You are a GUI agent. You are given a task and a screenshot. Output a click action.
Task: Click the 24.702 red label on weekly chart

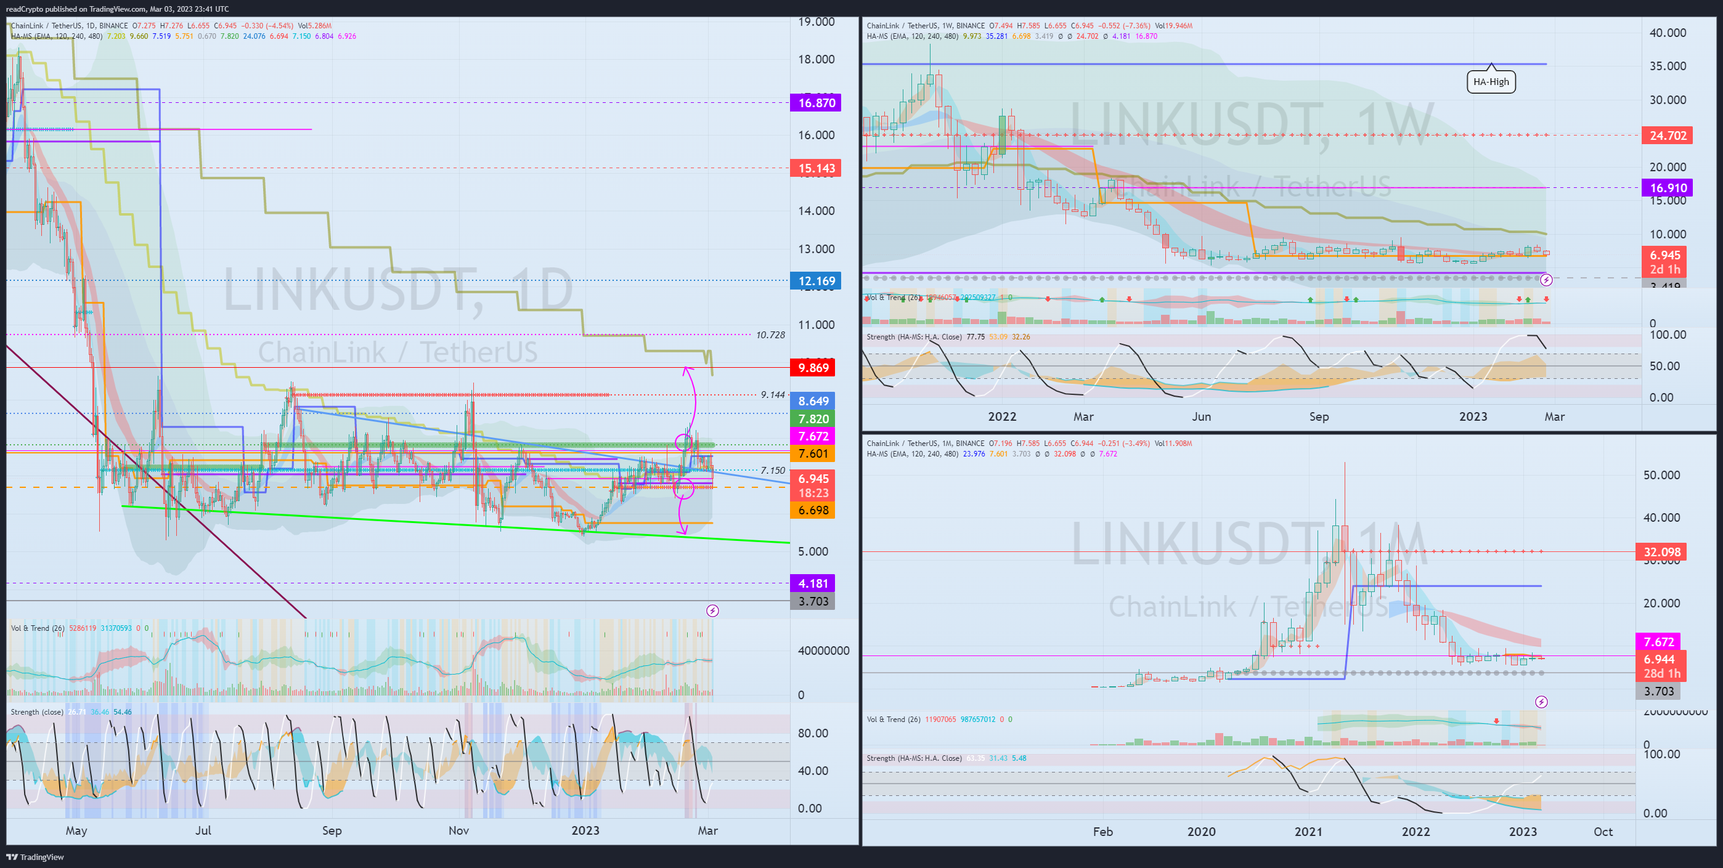pos(1668,136)
